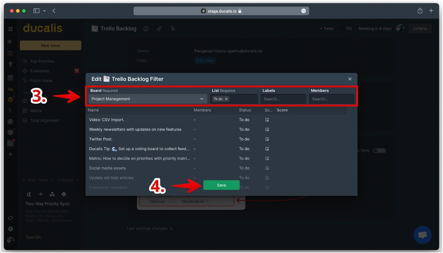Click the user avatar next to Meeting in 6 days
Viewport: 443px width, 253px height.
[400, 28]
